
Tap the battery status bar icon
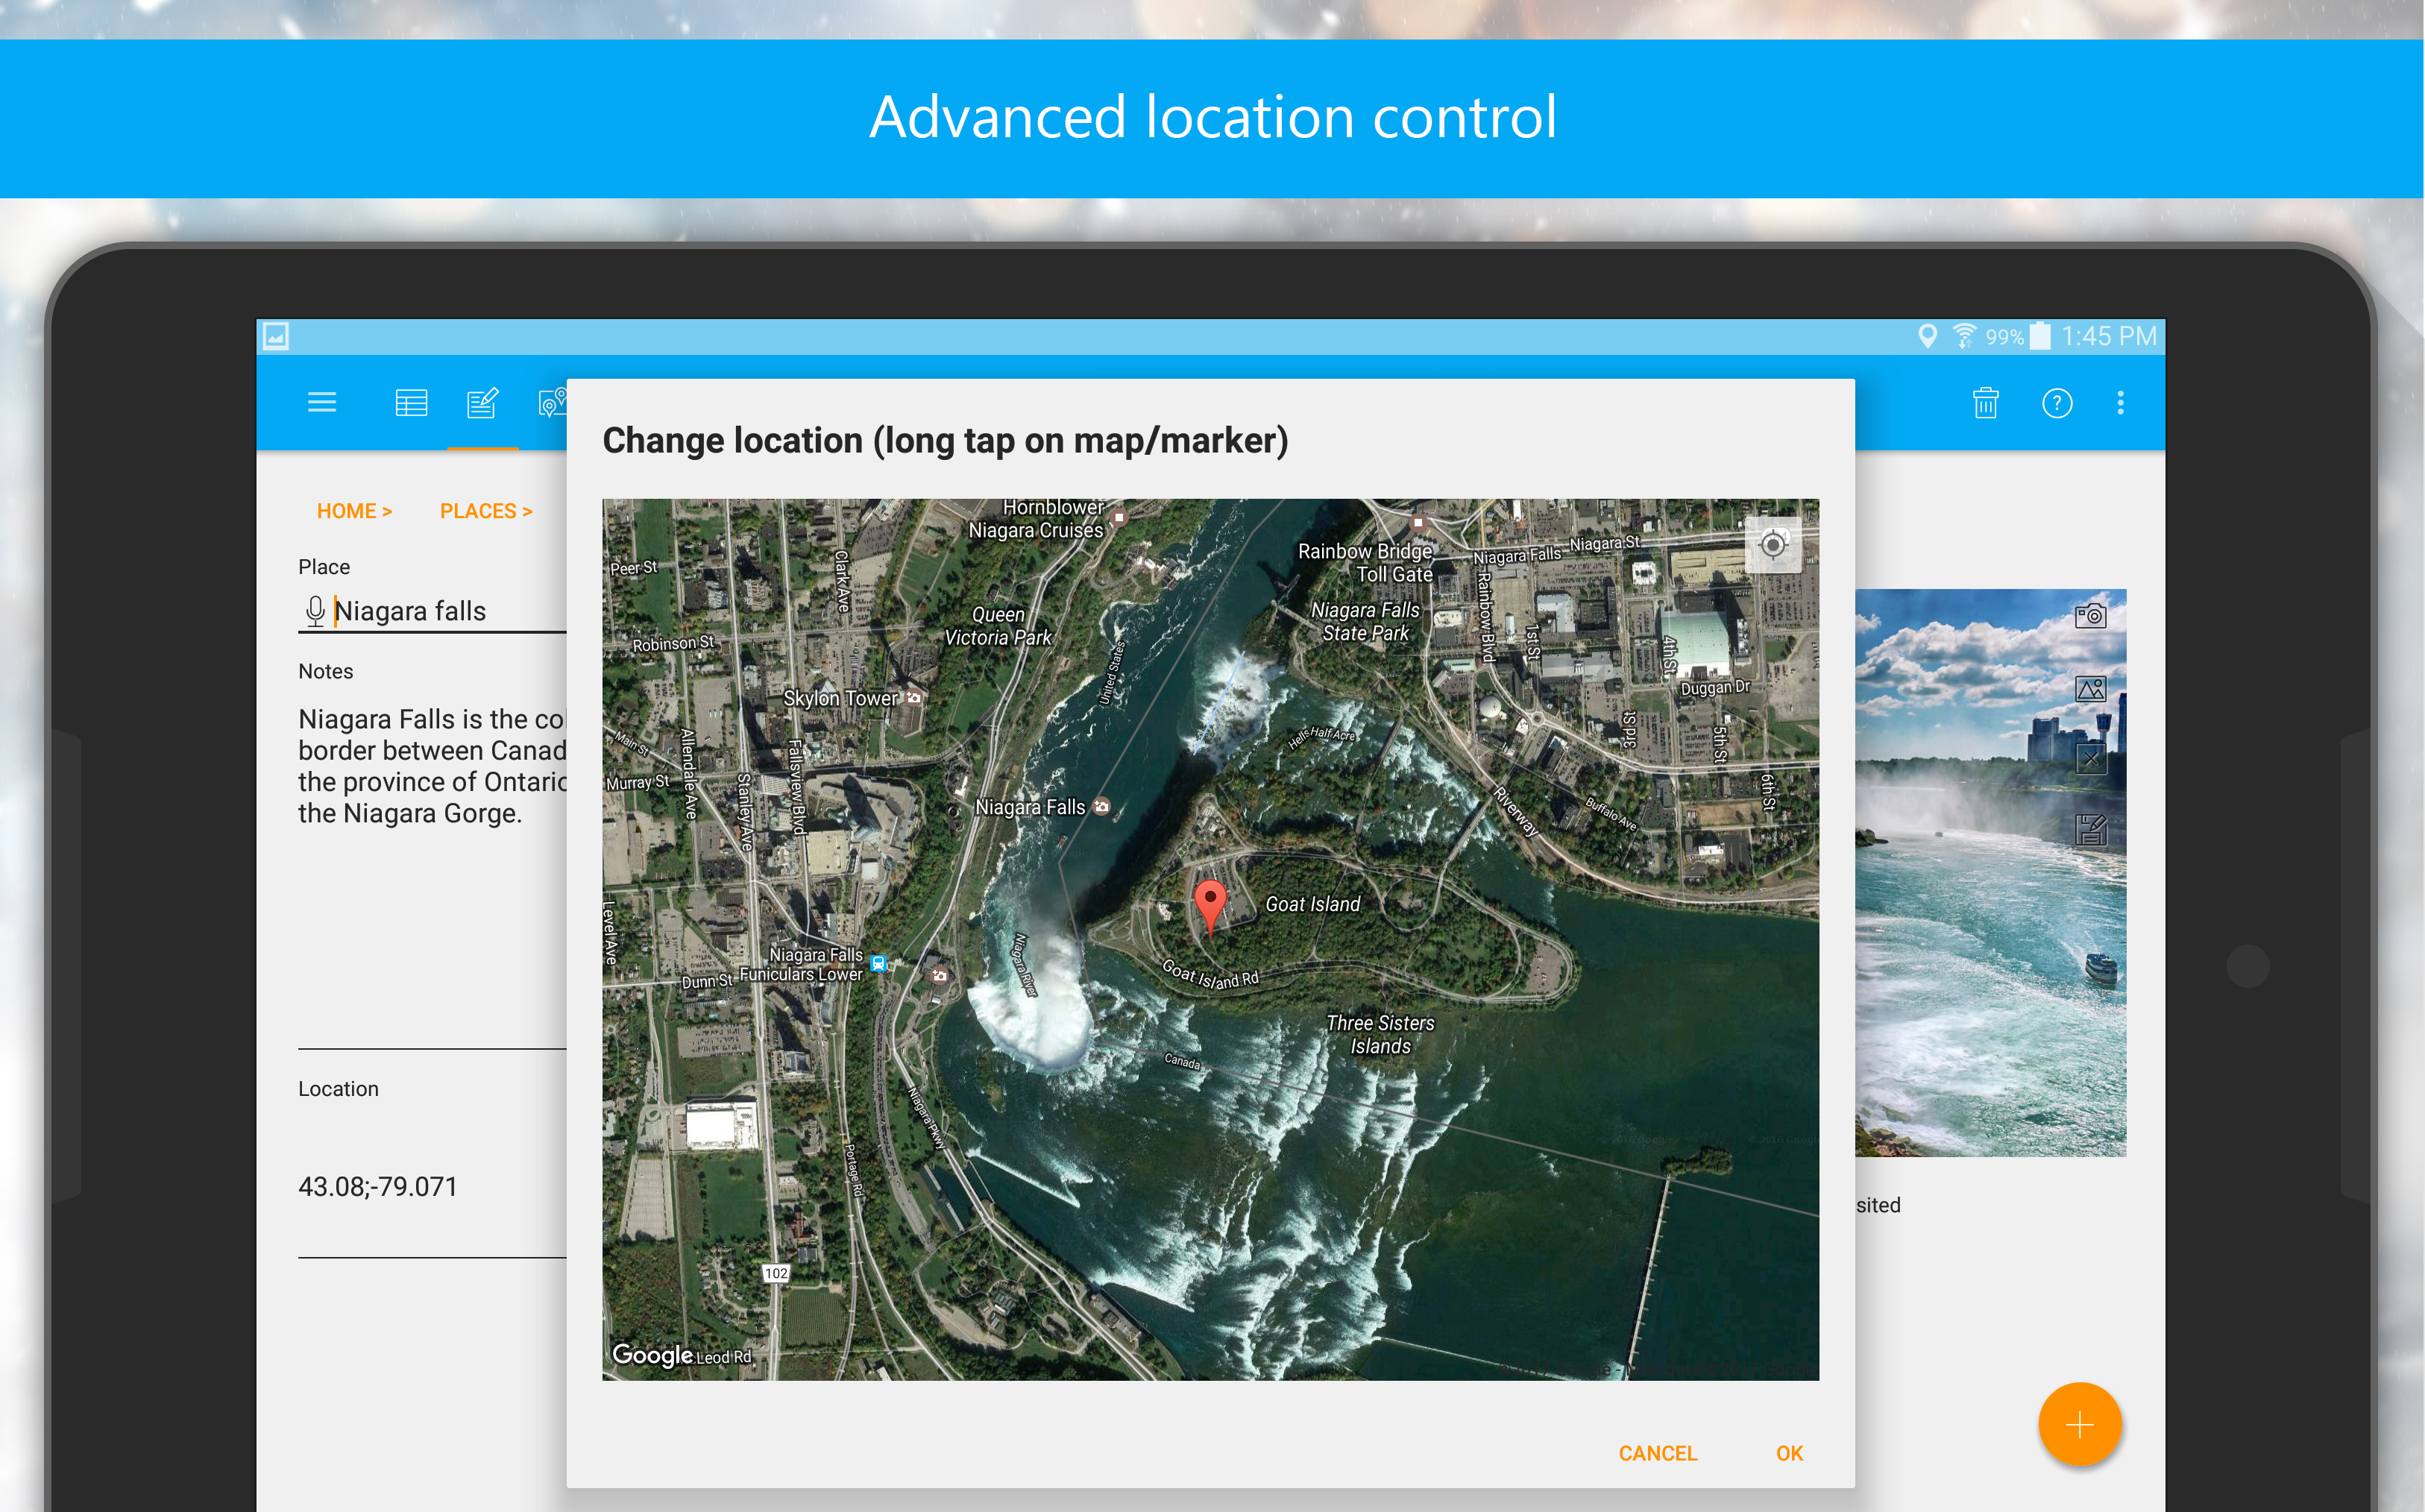tap(2041, 336)
